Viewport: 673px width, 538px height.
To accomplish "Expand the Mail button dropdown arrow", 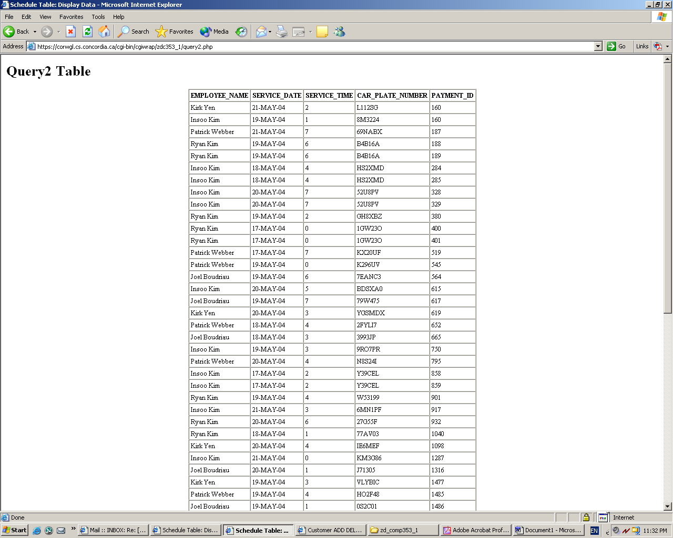I will (270, 32).
